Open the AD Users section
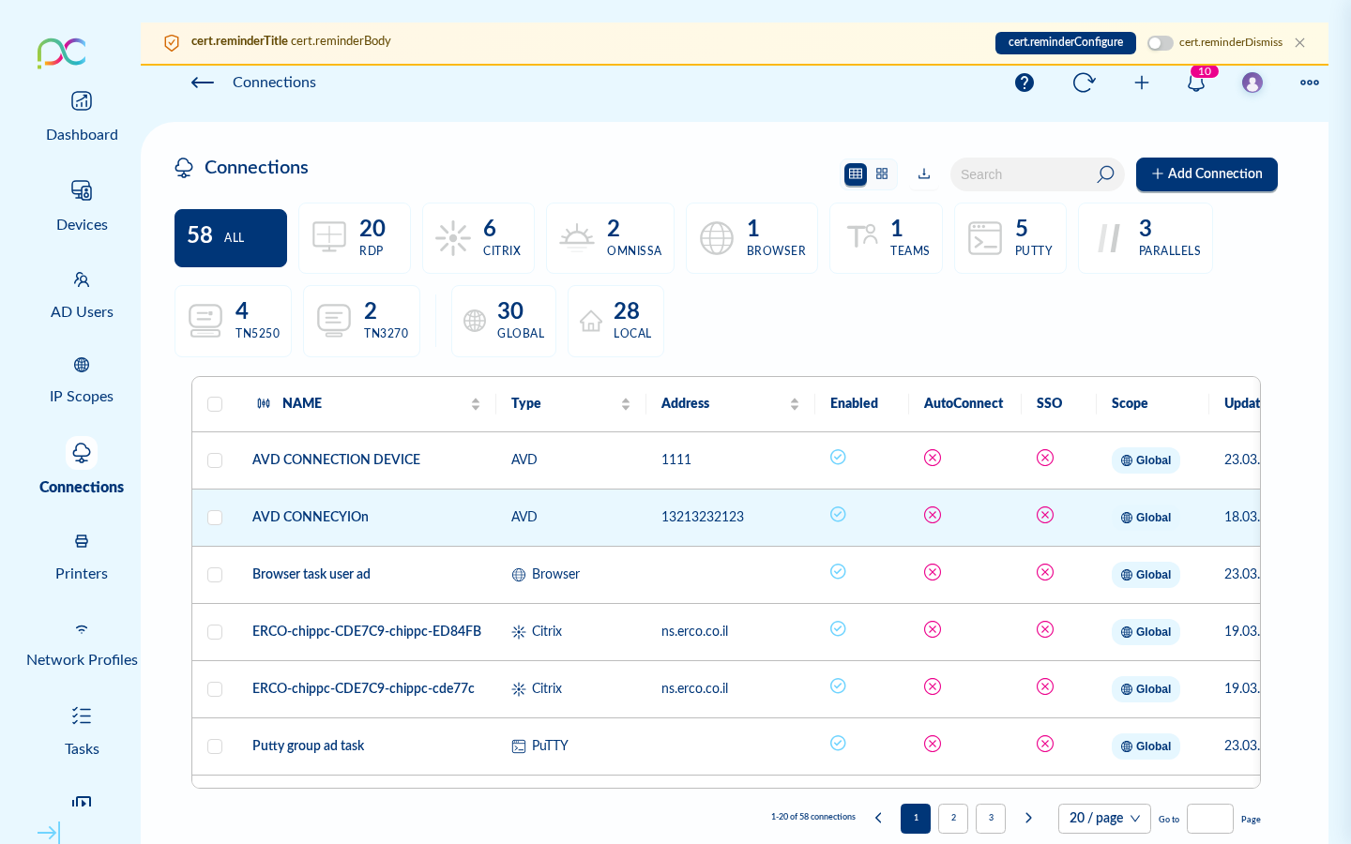This screenshot has width=1351, height=844. 82,295
